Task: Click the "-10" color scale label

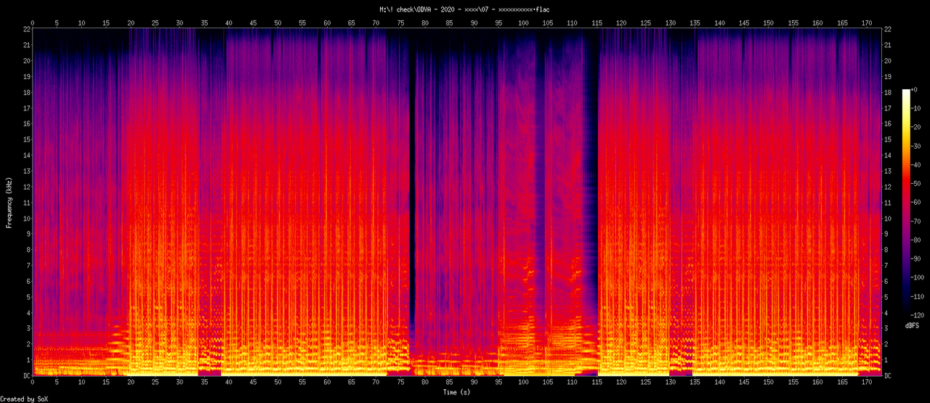Action: click(x=917, y=108)
